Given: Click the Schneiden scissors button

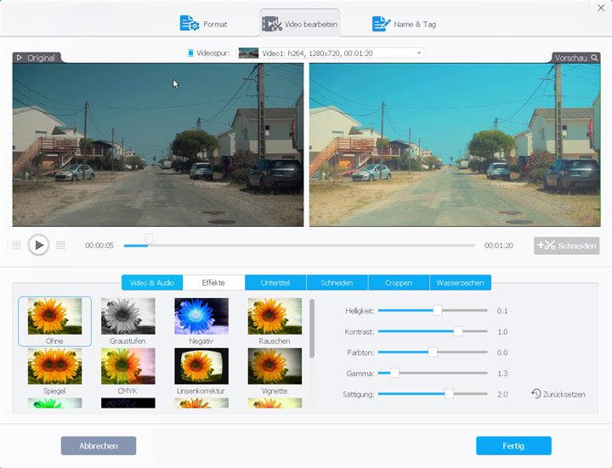Looking at the screenshot, I should point(566,245).
